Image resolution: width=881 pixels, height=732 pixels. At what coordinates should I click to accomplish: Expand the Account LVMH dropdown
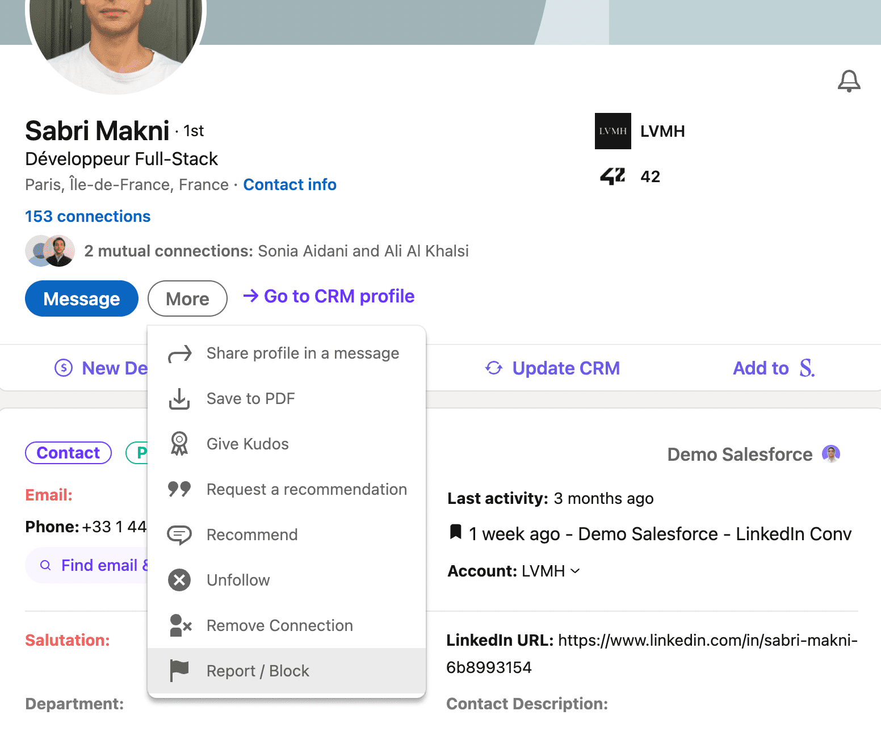point(576,571)
